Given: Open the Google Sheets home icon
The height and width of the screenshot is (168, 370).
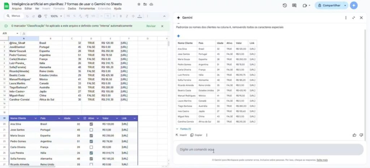Looking at the screenshot, I should pos(7,6).
